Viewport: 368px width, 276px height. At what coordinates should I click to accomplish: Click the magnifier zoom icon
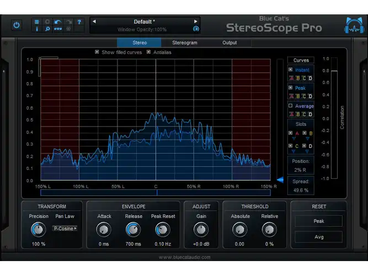click(47, 29)
